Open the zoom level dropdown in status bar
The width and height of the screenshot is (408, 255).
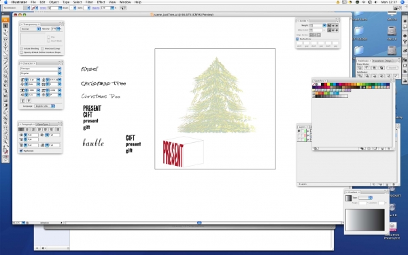(x=23, y=223)
